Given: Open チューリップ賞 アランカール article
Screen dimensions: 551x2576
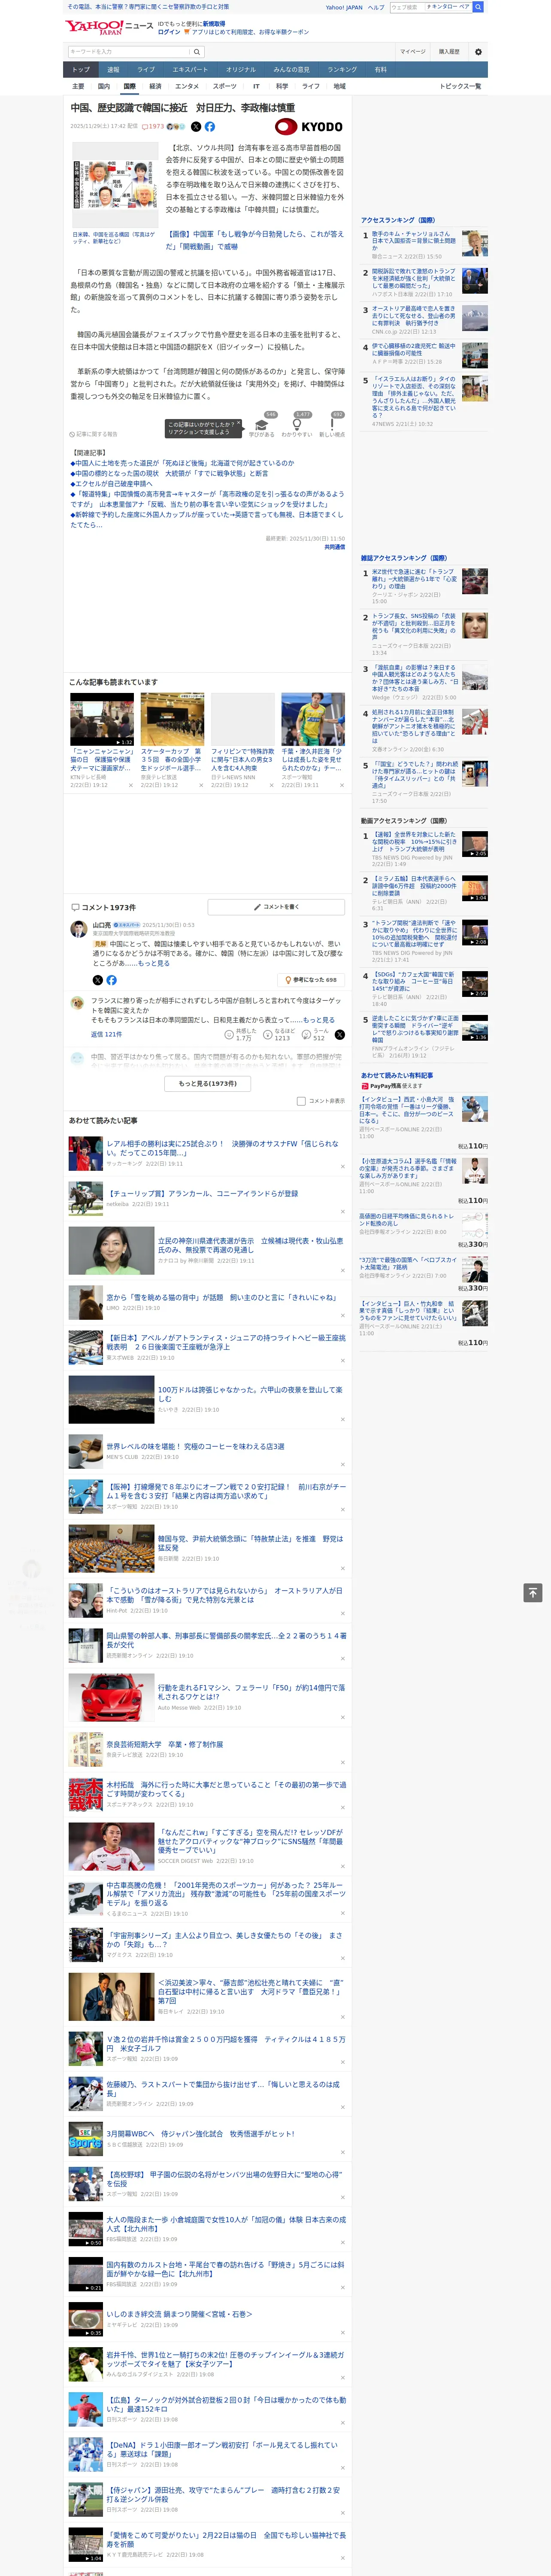Looking at the screenshot, I should pyautogui.click(x=202, y=1193).
